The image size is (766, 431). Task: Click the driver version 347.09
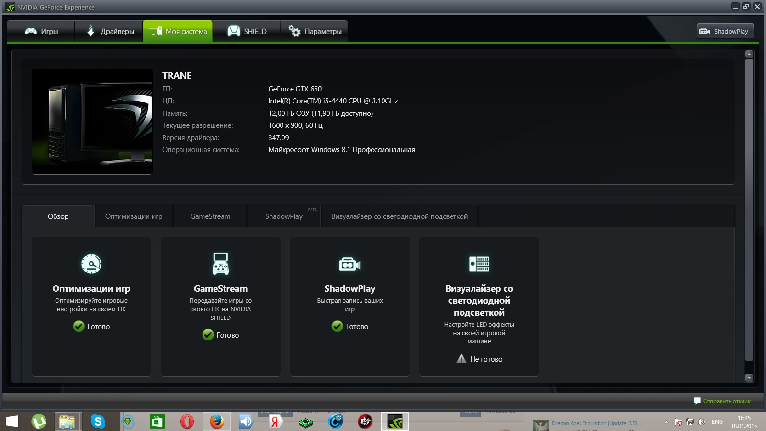coord(279,138)
